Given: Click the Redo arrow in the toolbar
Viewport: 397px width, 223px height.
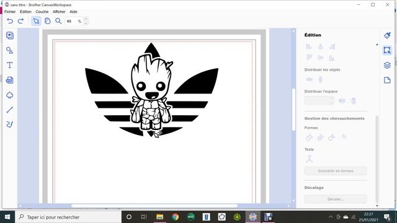Looking at the screenshot, I should pyautogui.click(x=20, y=21).
